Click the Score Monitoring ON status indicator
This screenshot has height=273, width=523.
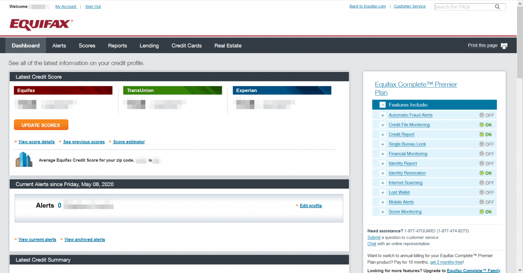tap(486, 212)
